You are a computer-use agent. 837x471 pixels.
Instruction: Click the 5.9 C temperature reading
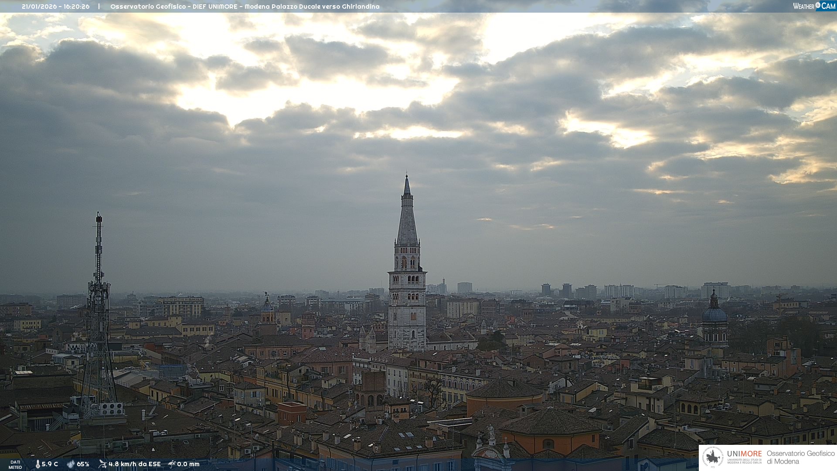click(x=50, y=464)
